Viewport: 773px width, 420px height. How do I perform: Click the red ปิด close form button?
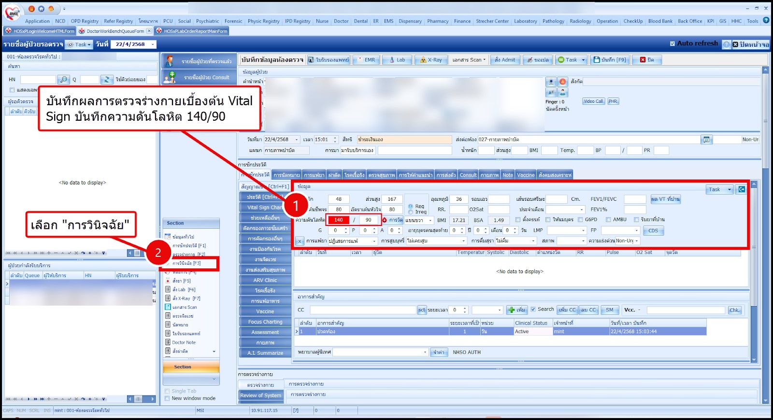tap(647, 60)
